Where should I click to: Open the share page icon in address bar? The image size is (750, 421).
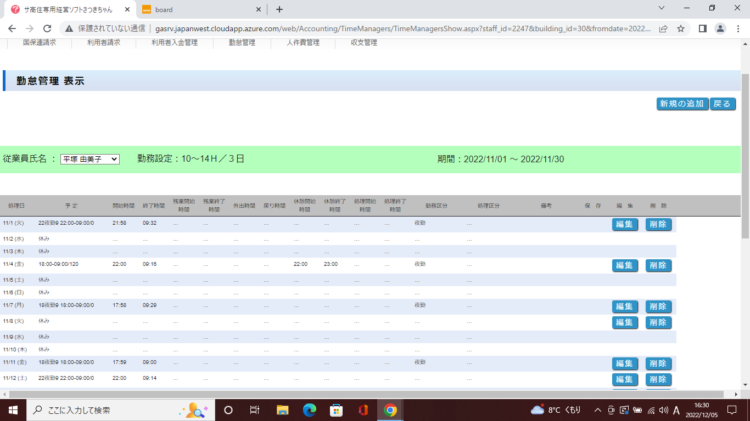(x=663, y=29)
